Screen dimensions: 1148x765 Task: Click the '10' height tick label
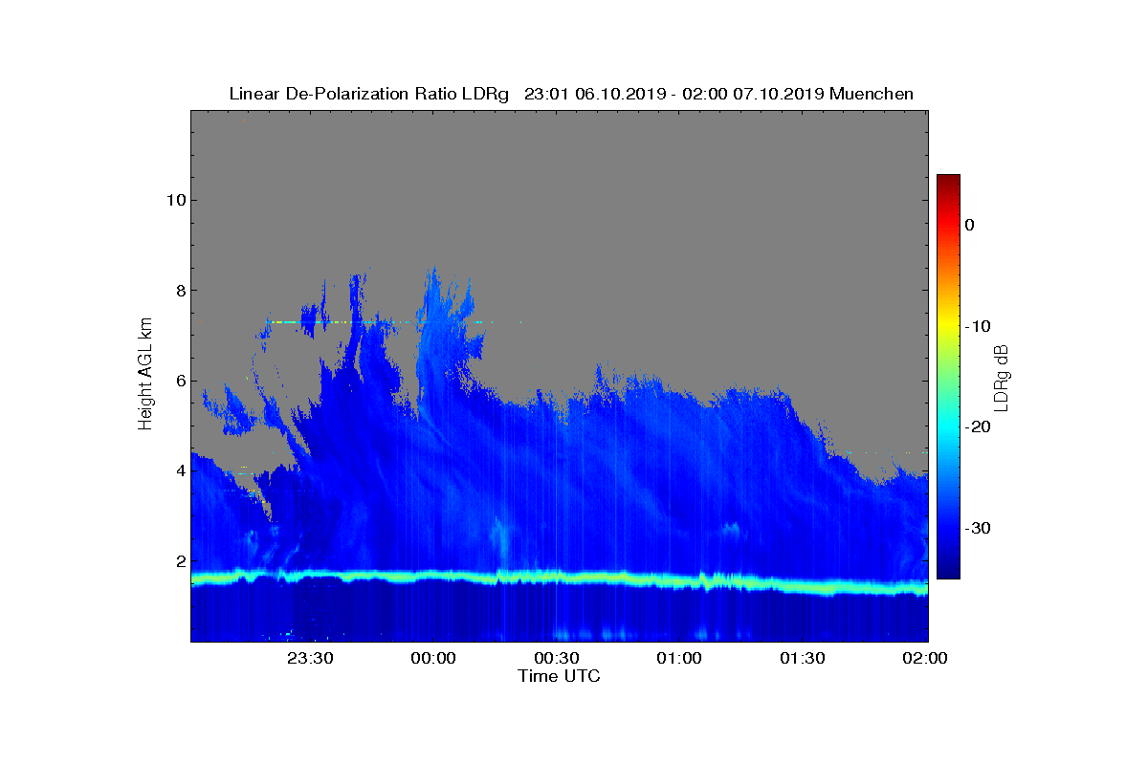tap(174, 200)
